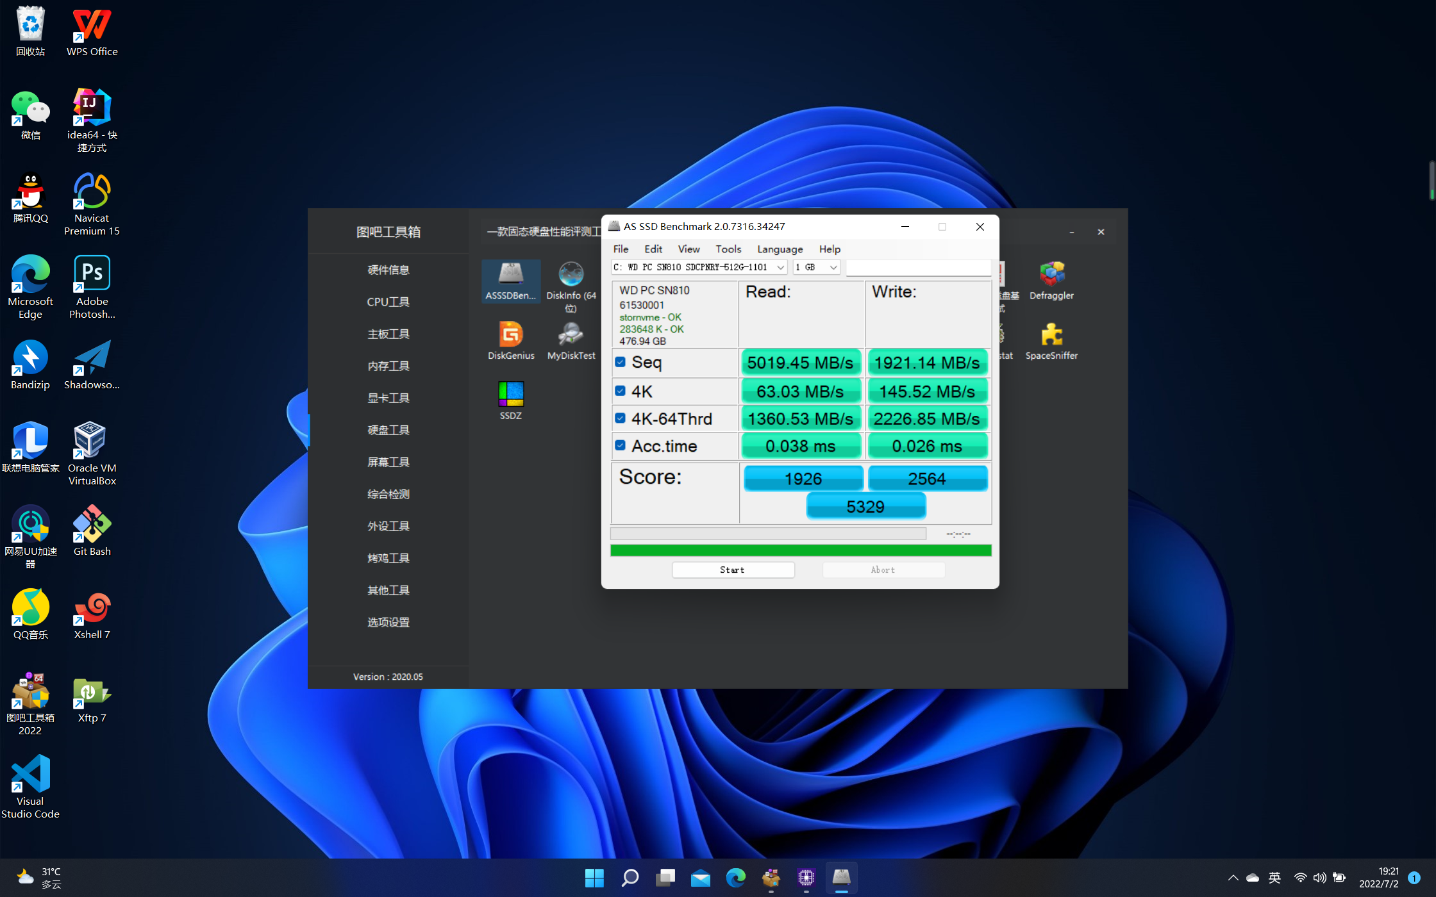Open Shadowsocks desktop shortcut
Viewport: 1436px width, 897px height.
tap(92, 365)
